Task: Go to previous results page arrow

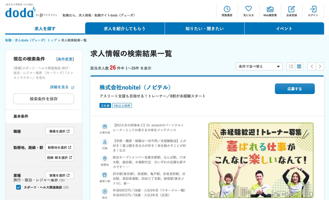Action: point(312,66)
